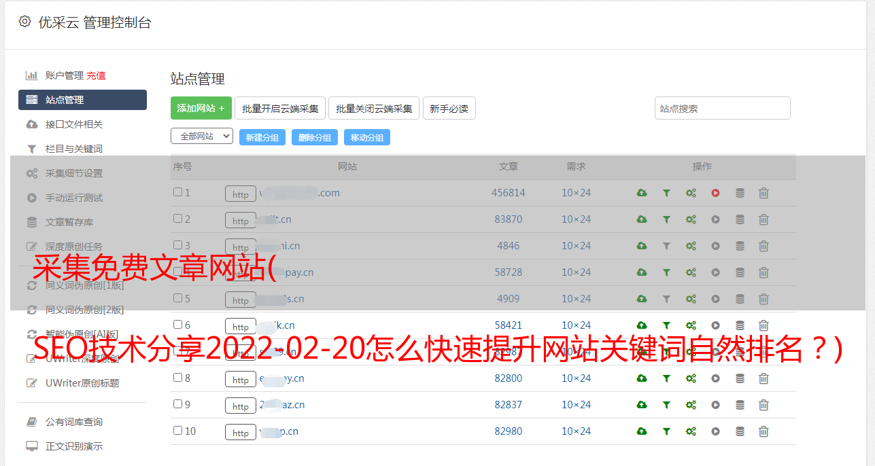This screenshot has height=466, width=875.
Task: Open the 新手必读 guide button
Action: (x=449, y=108)
